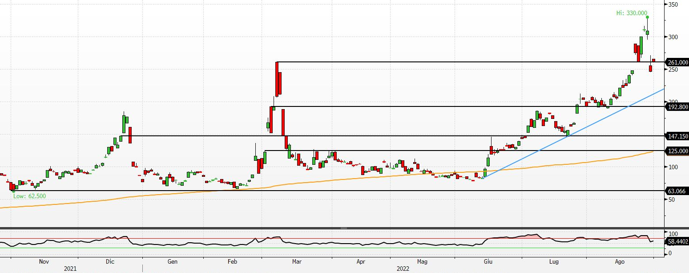Click the 2021 year label

click(70, 269)
